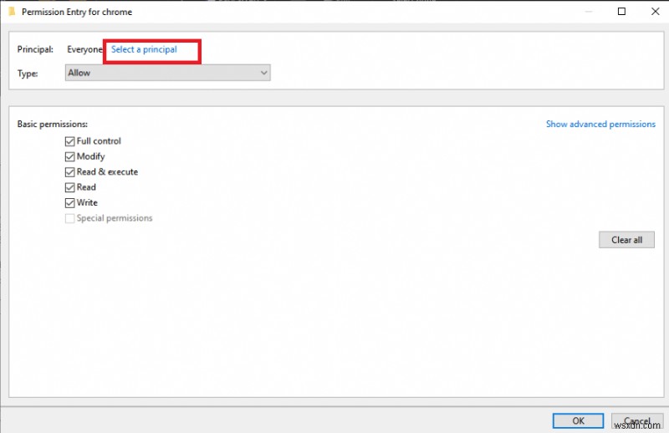The image size is (669, 433).
Task: Click the Principal label
Action: 35,49
